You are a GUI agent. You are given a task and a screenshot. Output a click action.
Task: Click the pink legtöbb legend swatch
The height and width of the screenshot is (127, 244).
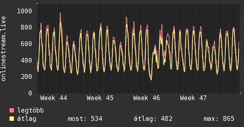tap(12, 110)
